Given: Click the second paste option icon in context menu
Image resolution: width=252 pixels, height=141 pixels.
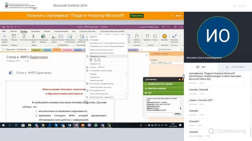Looking at the screenshot, I should pos(95,60).
